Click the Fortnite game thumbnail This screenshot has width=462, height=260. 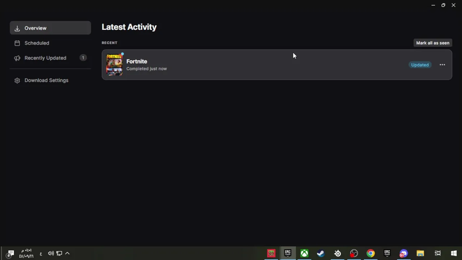point(114,64)
